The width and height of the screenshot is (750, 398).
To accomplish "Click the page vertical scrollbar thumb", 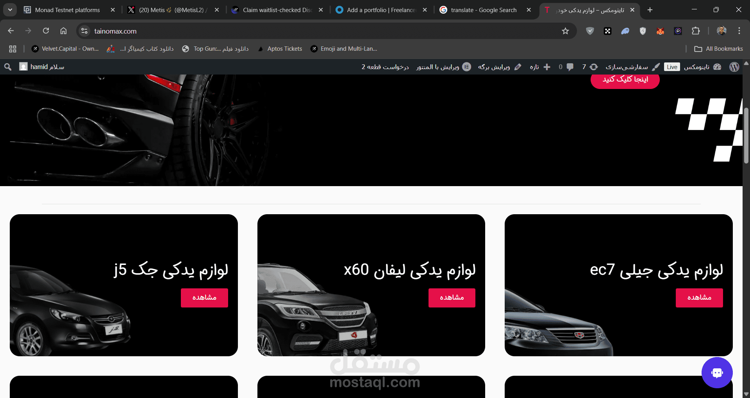I will [x=746, y=135].
